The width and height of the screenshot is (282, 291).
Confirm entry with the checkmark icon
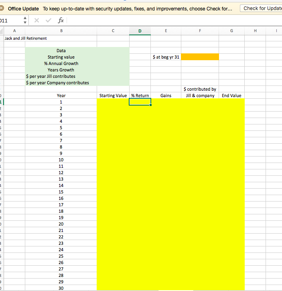tap(49, 20)
